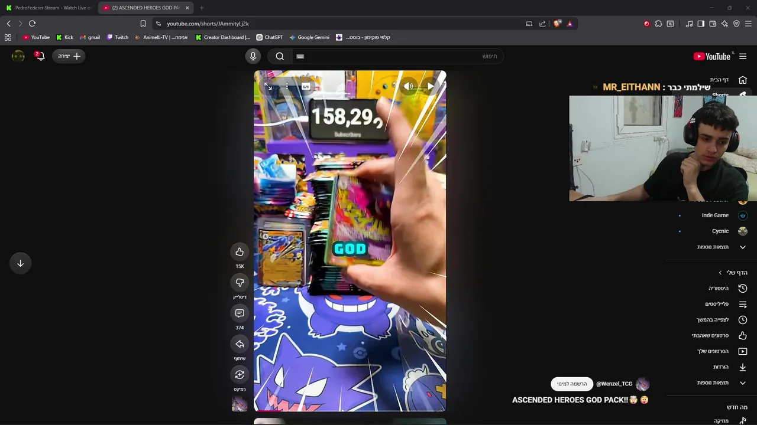
Task: Toggle captions on the short
Action: tap(306, 86)
